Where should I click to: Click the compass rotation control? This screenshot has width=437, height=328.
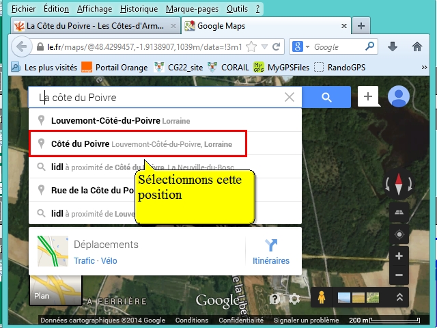coord(399,184)
